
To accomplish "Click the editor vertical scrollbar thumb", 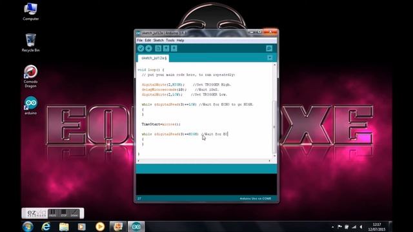I will [275, 127].
